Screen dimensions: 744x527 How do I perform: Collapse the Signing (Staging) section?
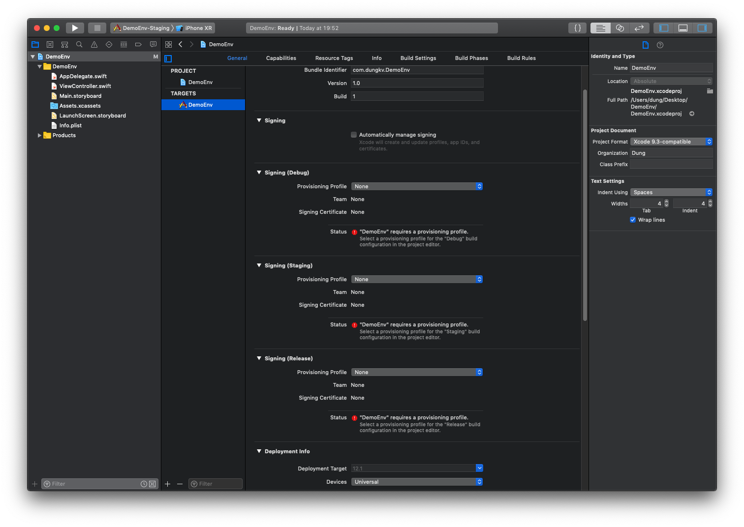(x=259, y=265)
